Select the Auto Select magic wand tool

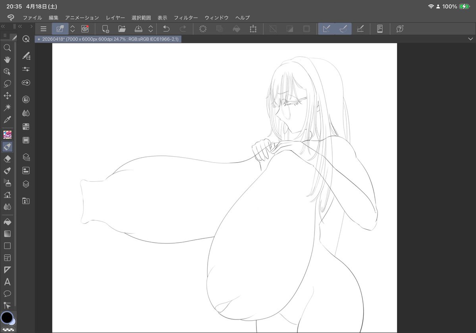(x=8, y=107)
